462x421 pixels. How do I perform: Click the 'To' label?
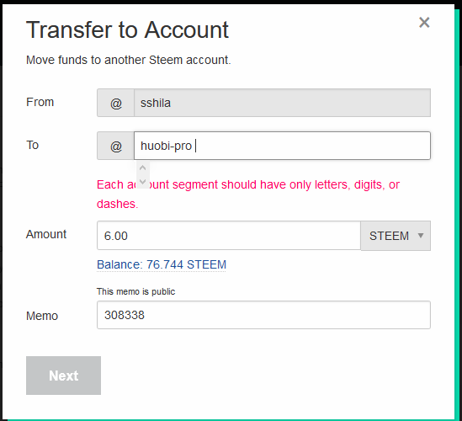33,145
